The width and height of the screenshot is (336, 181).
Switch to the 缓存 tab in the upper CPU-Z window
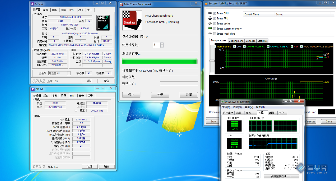(x=46, y=10)
